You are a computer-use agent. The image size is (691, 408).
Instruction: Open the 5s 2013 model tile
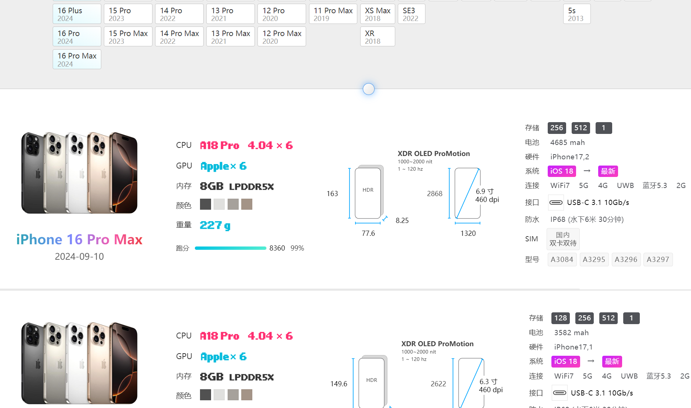point(576,14)
